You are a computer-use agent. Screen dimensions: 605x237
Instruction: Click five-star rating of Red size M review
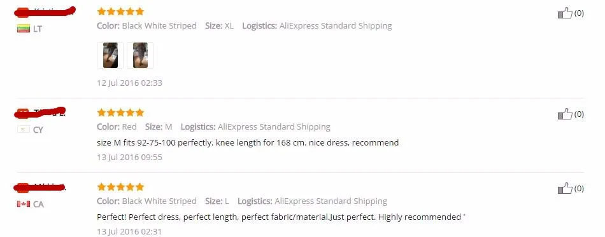click(x=120, y=112)
